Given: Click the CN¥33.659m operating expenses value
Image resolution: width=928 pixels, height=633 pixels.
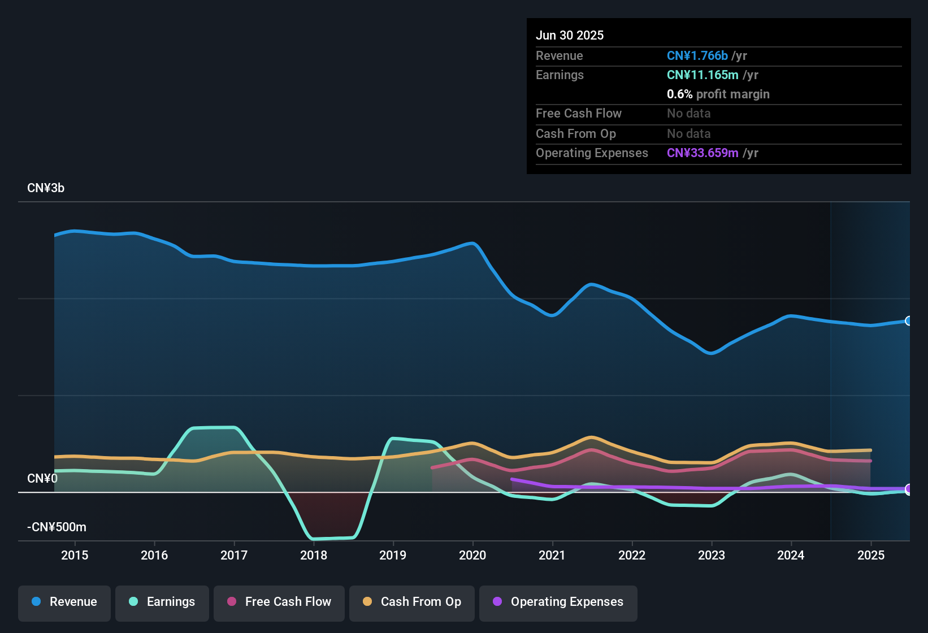Looking at the screenshot, I should (702, 153).
